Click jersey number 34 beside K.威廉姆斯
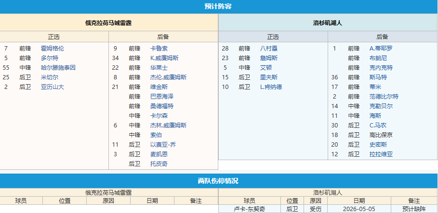This screenshot has height=213, width=438. click(x=115, y=58)
